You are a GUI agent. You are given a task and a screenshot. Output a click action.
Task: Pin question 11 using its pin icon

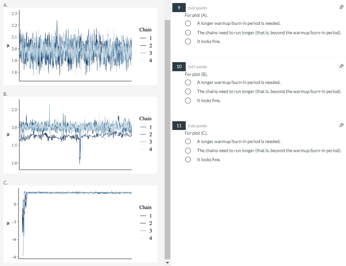tap(341, 125)
